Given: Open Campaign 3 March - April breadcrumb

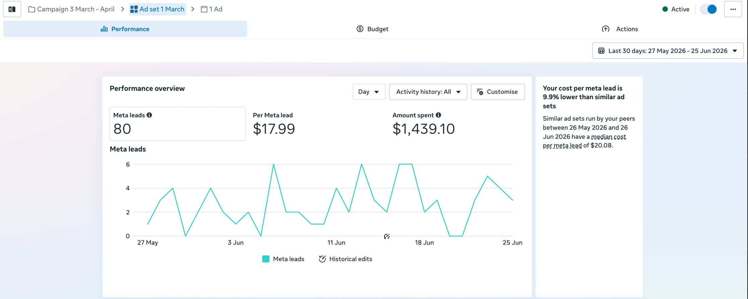Looking at the screenshot, I should click(x=71, y=9).
